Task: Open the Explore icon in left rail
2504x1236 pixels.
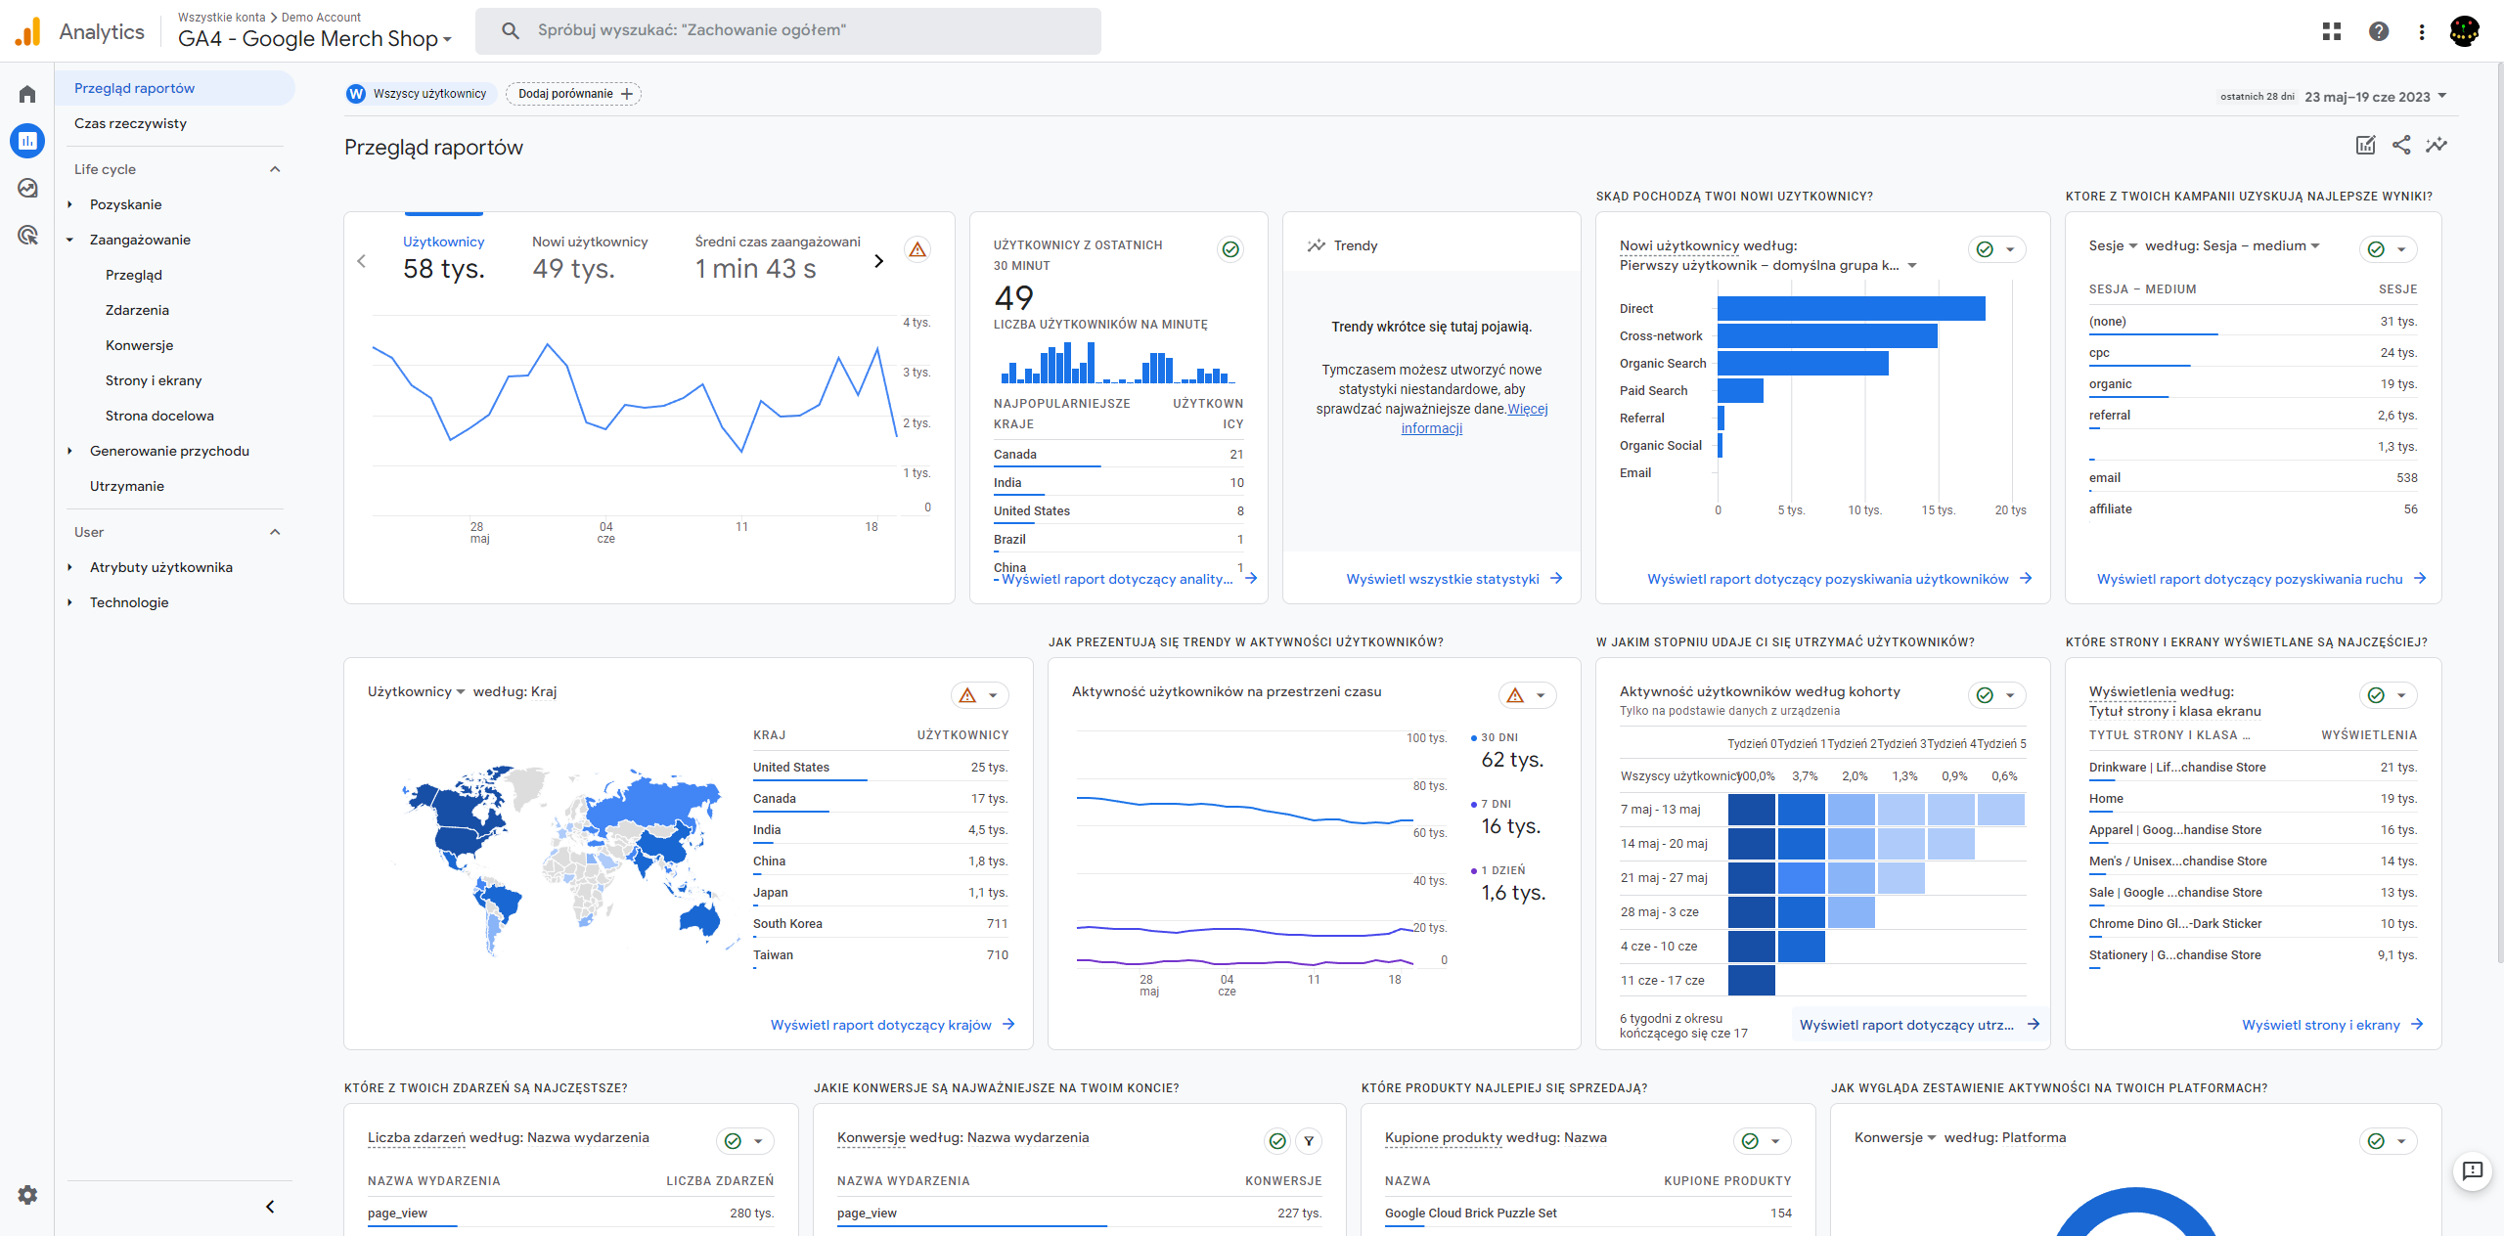Action: (27, 188)
